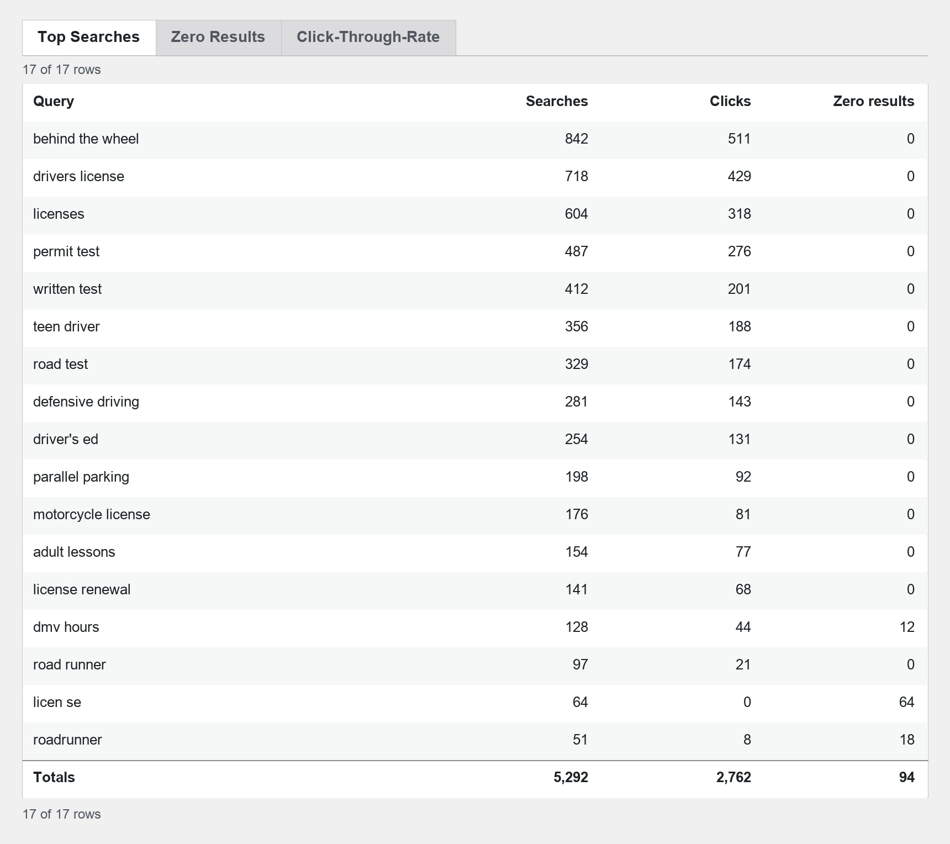
Task: Select the 'road runner' query
Action: tap(70, 665)
